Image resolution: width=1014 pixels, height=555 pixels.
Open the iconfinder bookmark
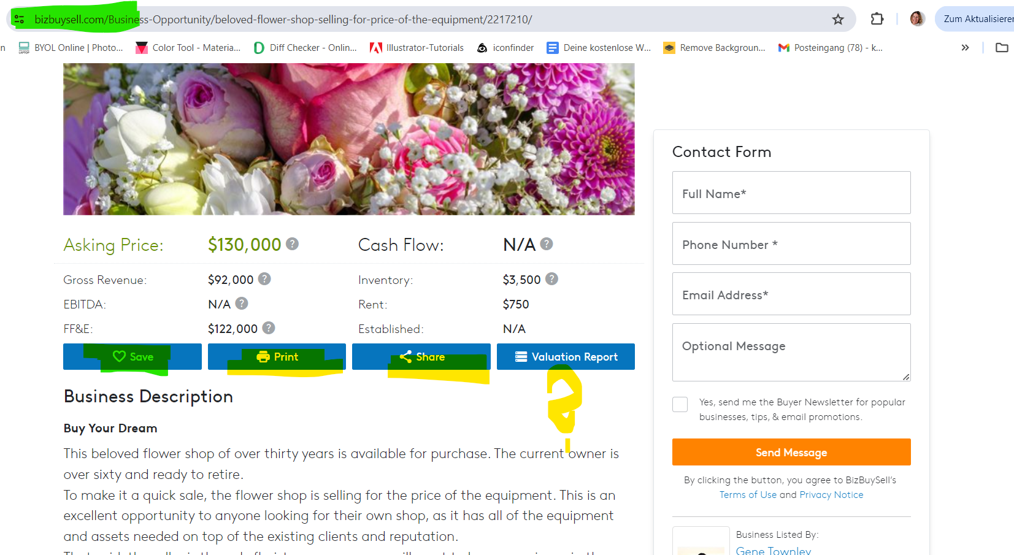coord(505,47)
